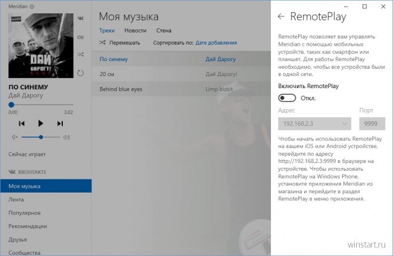This screenshot has width=393, height=256.
Task: Go back using RemotePlay back arrow
Action: (x=281, y=16)
